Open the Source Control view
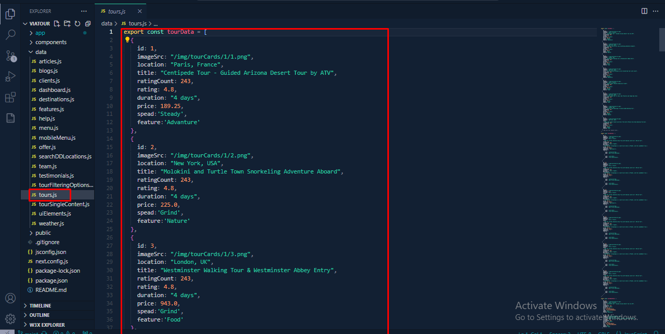The image size is (665, 334). (x=10, y=56)
